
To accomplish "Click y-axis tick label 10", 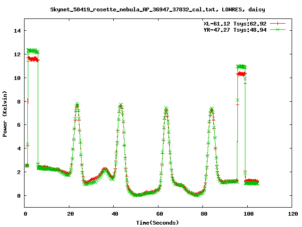I will click(17, 78).
